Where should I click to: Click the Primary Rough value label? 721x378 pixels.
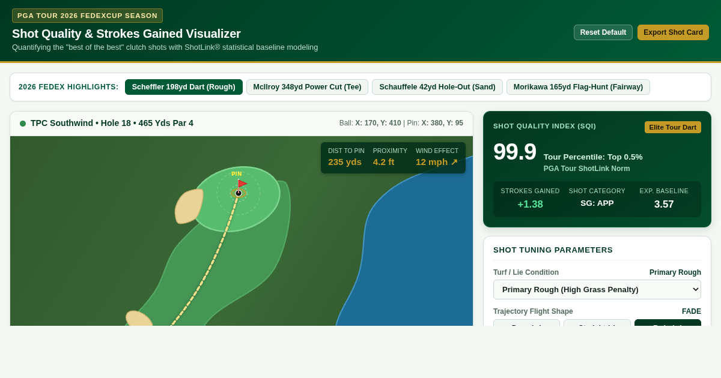[675, 272]
